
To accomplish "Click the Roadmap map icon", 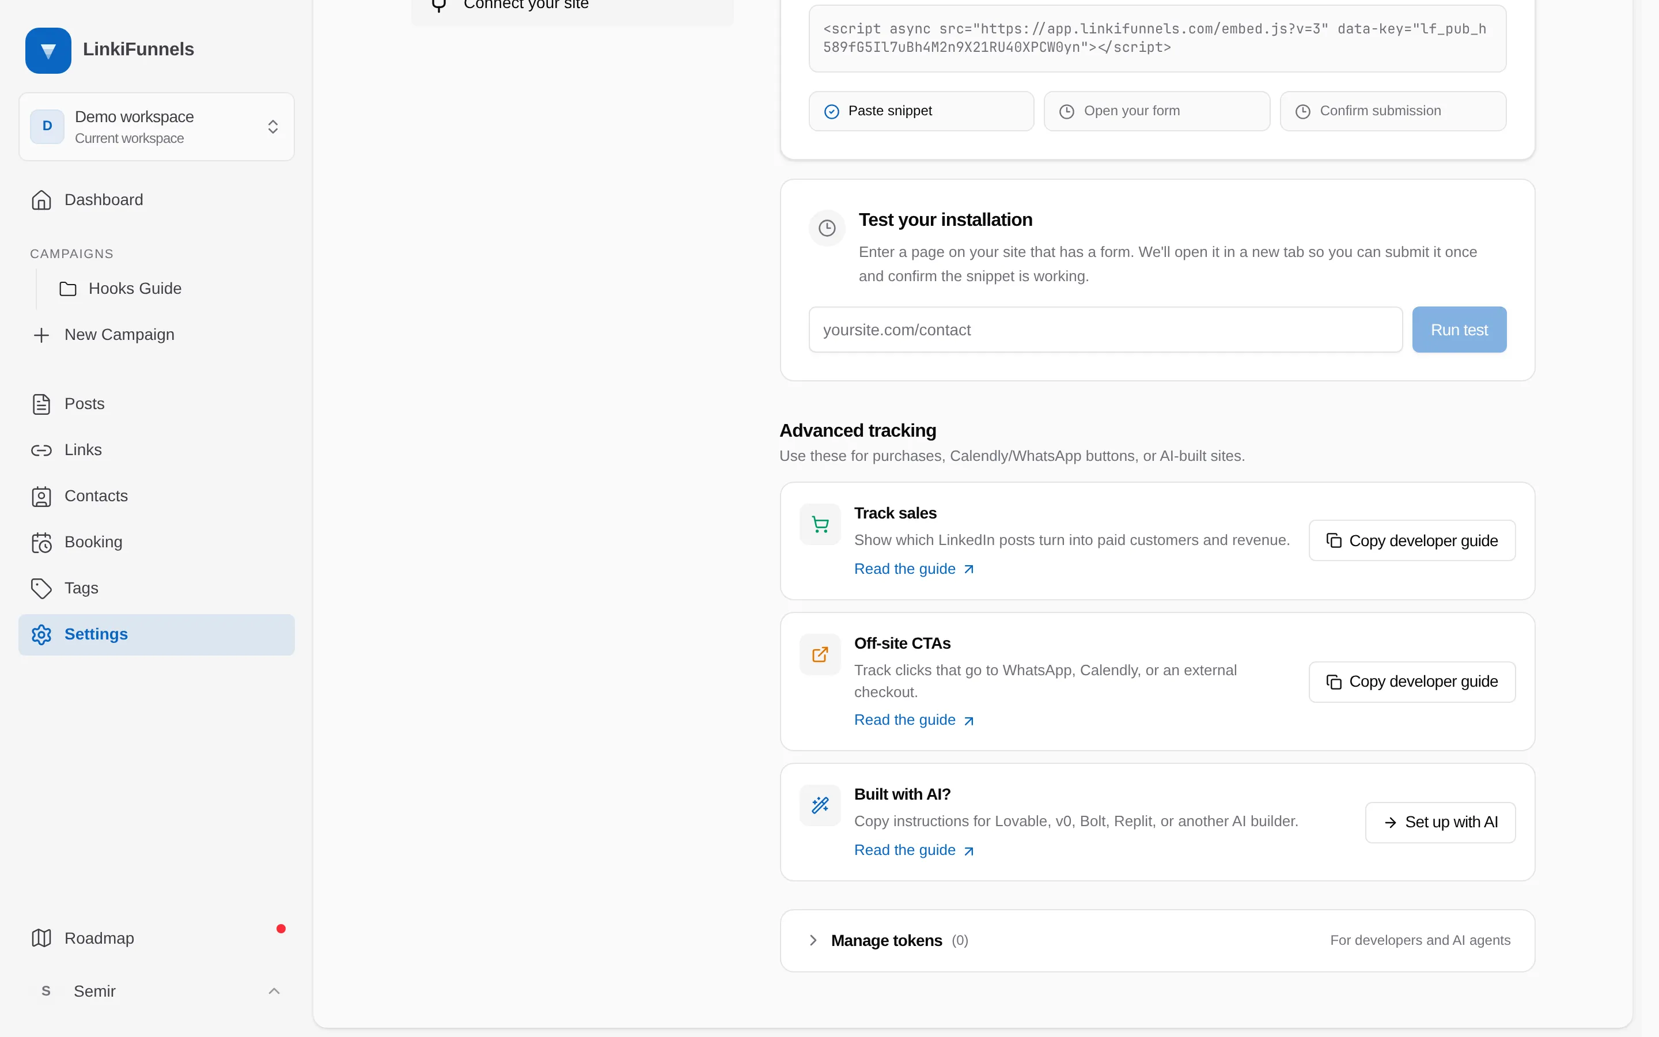I will tap(41, 938).
